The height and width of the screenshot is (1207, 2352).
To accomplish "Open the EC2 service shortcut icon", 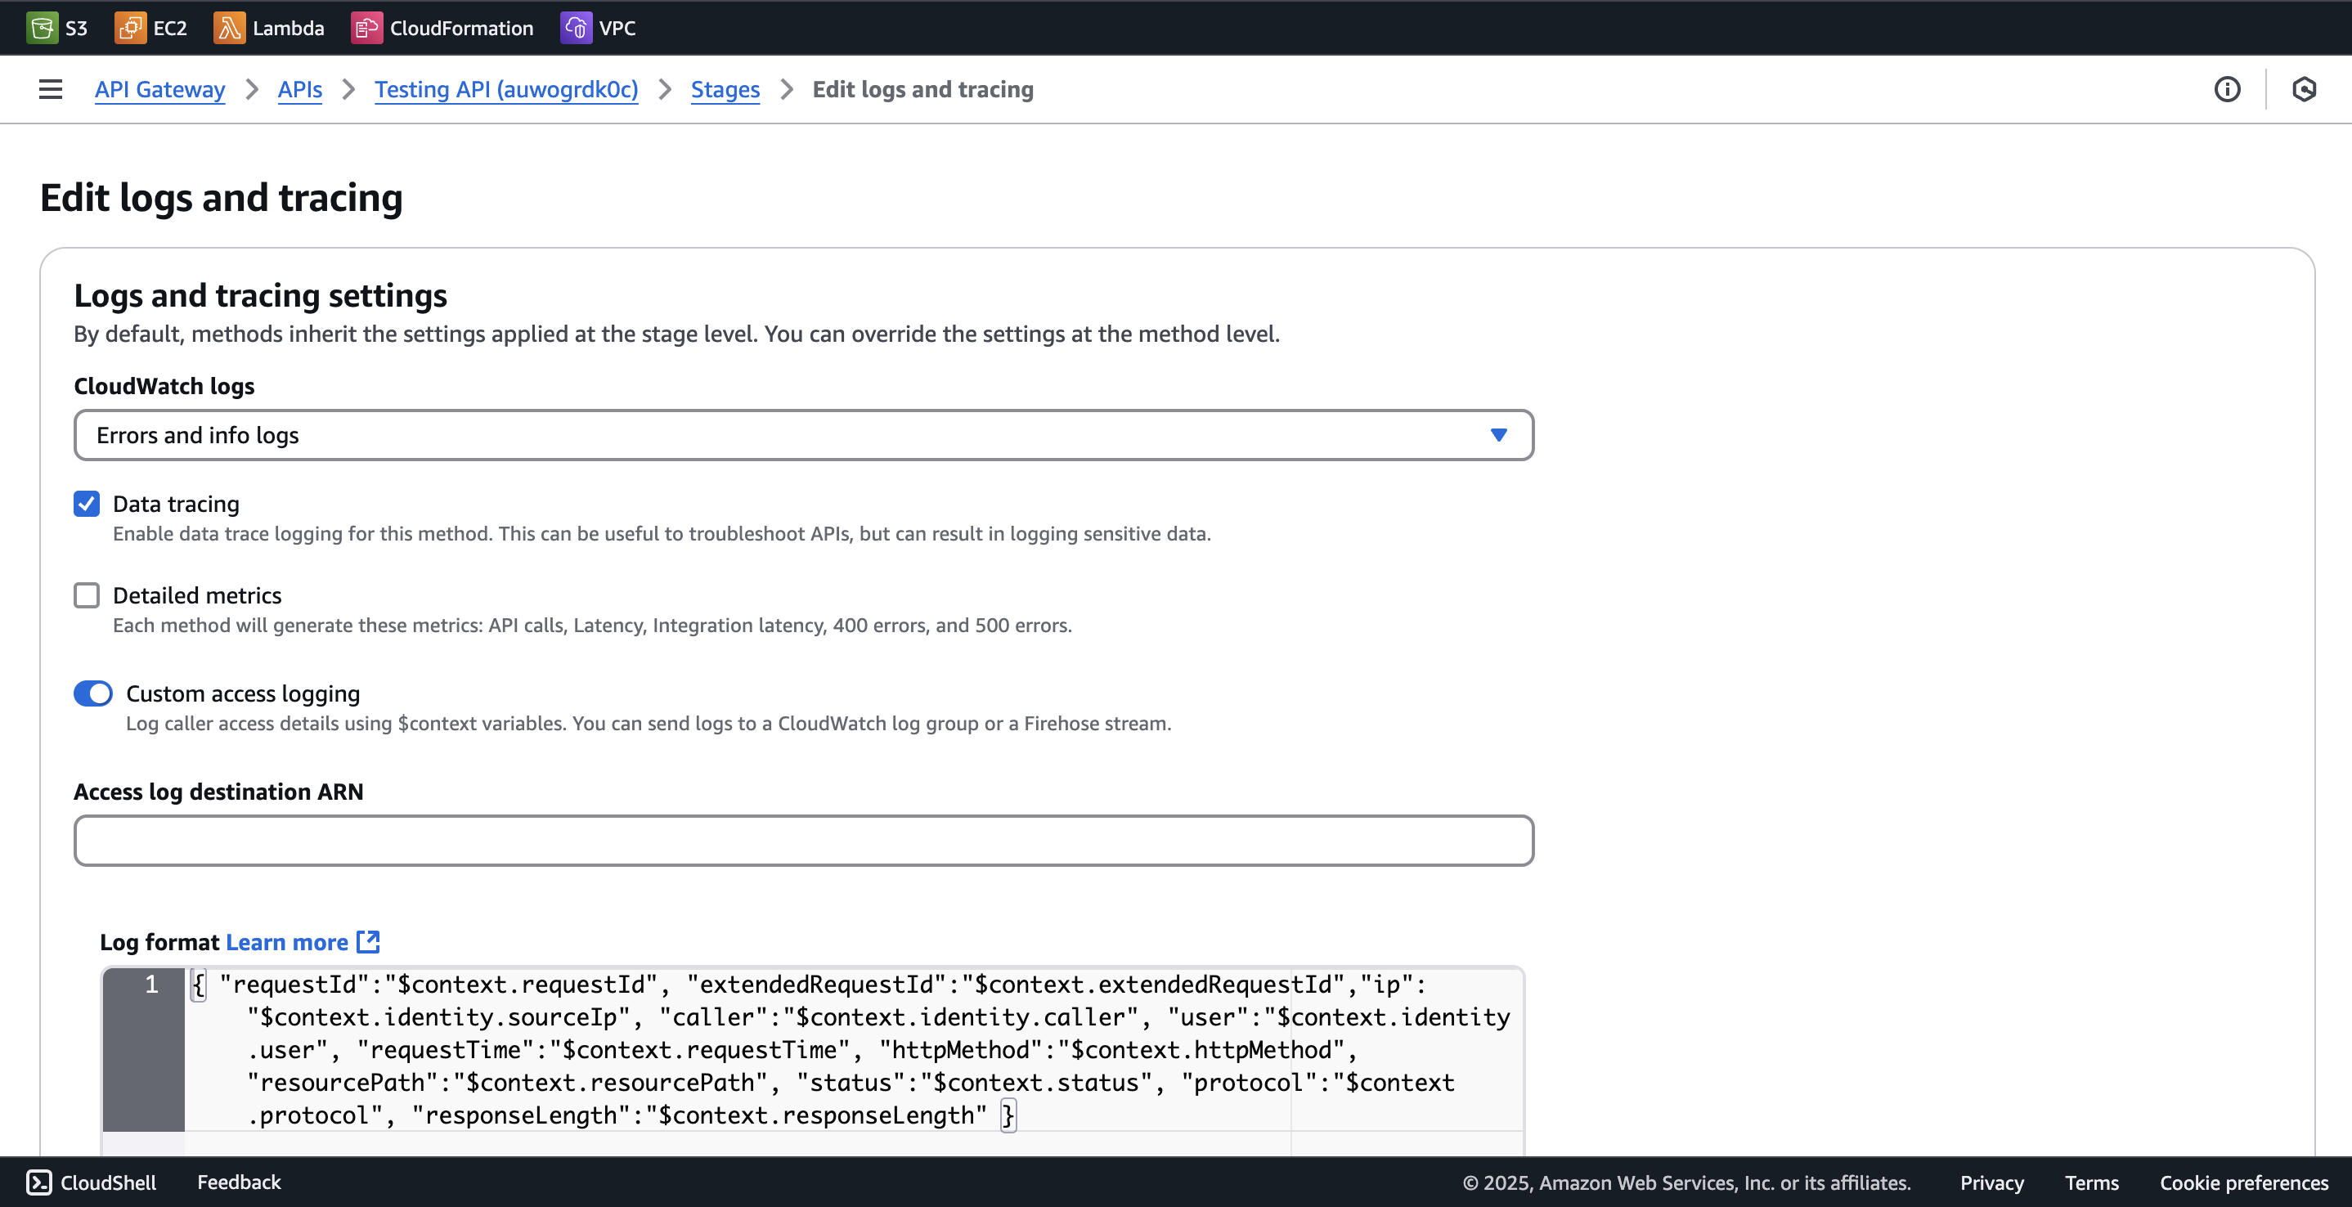I will [130, 27].
